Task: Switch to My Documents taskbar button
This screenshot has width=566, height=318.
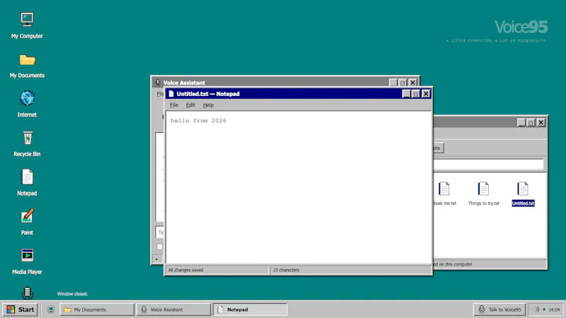Action: click(97, 310)
